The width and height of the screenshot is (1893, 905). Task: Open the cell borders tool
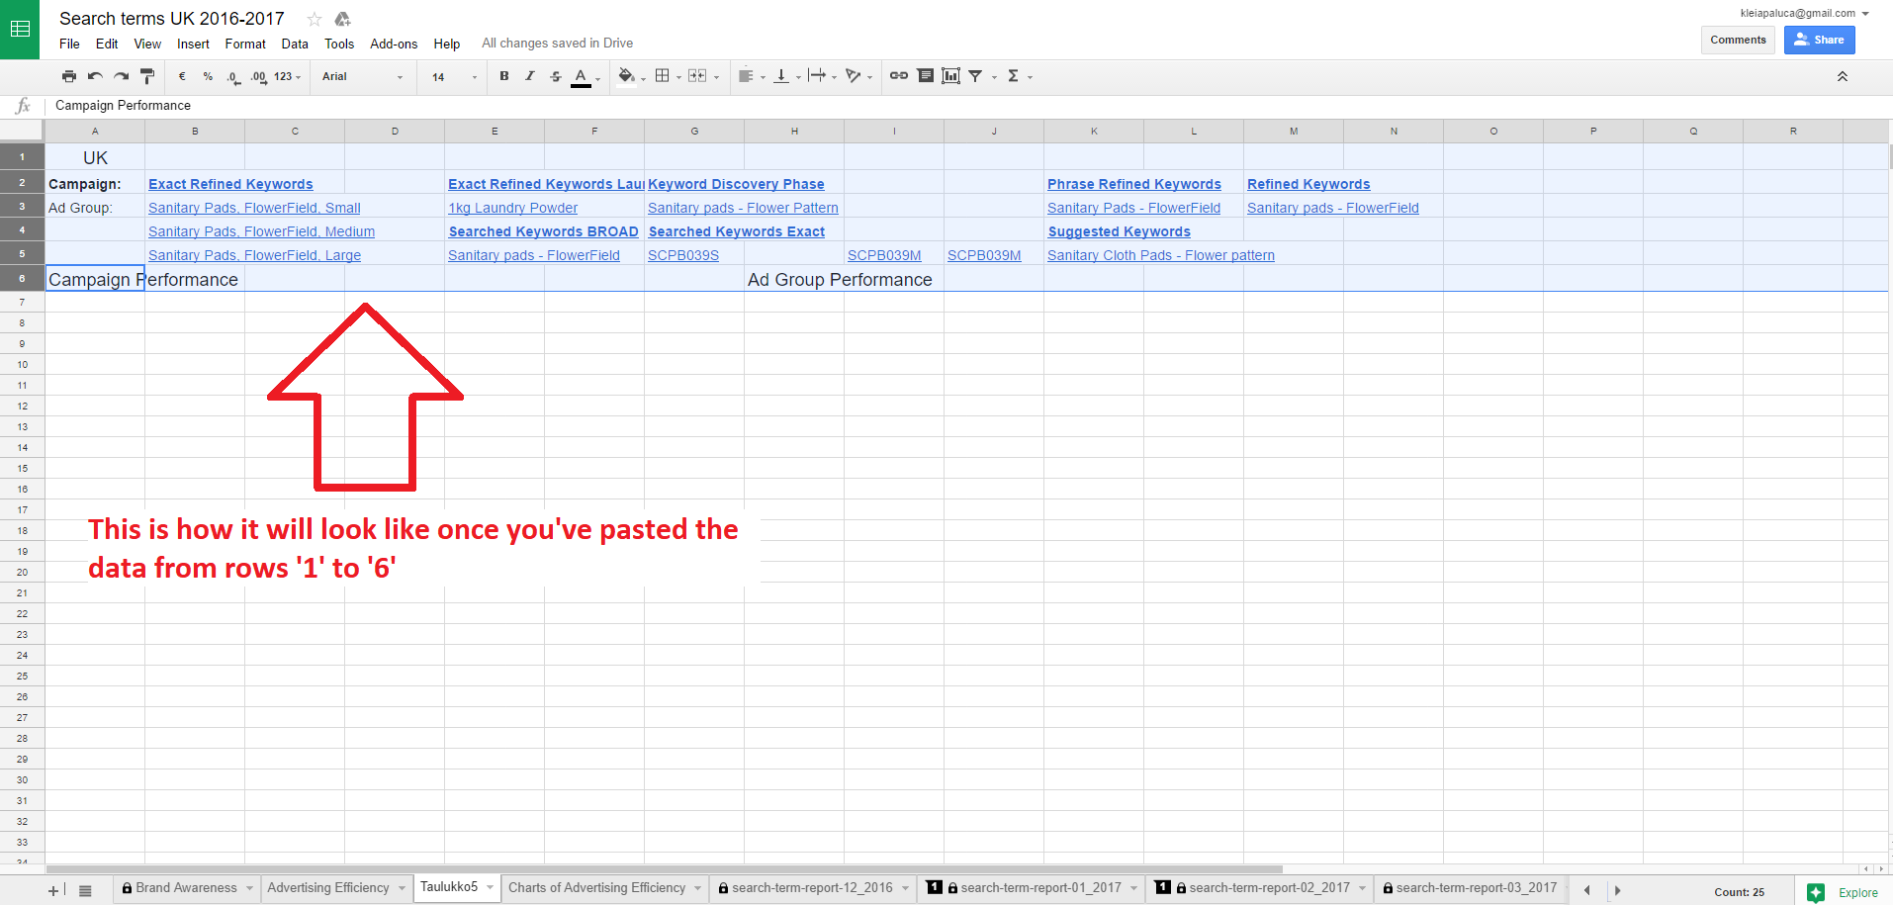click(x=663, y=76)
